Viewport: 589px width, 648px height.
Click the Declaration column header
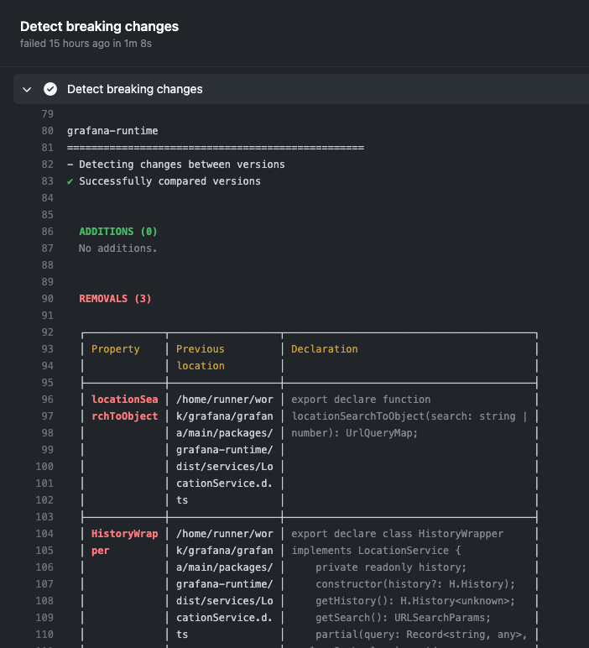(324, 349)
